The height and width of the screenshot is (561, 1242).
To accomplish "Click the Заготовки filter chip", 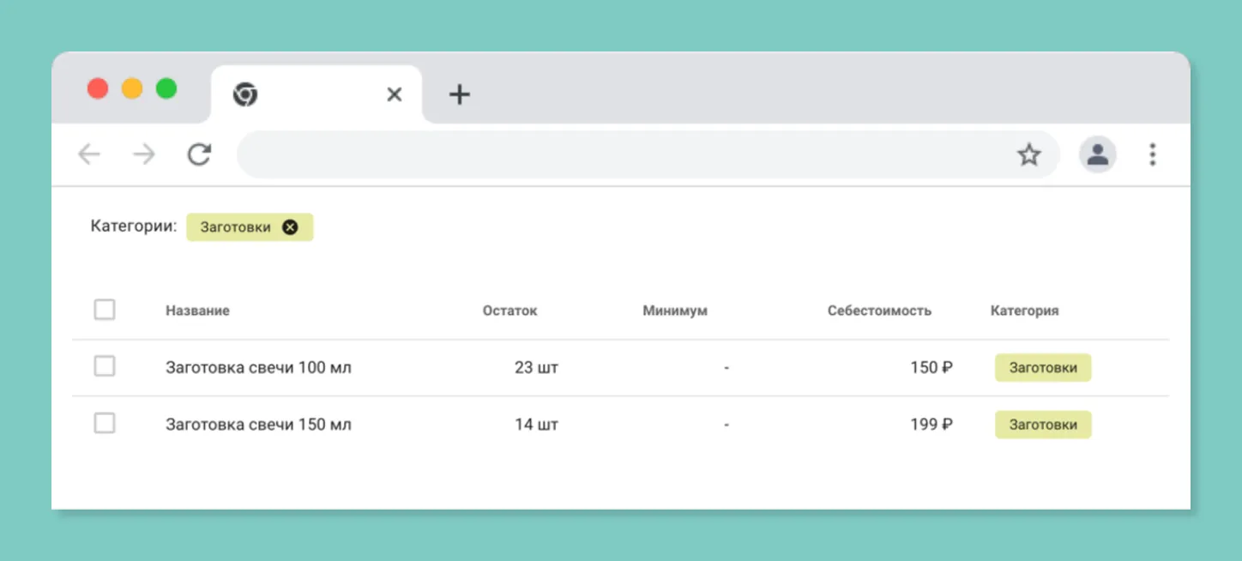I will click(250, 227).
